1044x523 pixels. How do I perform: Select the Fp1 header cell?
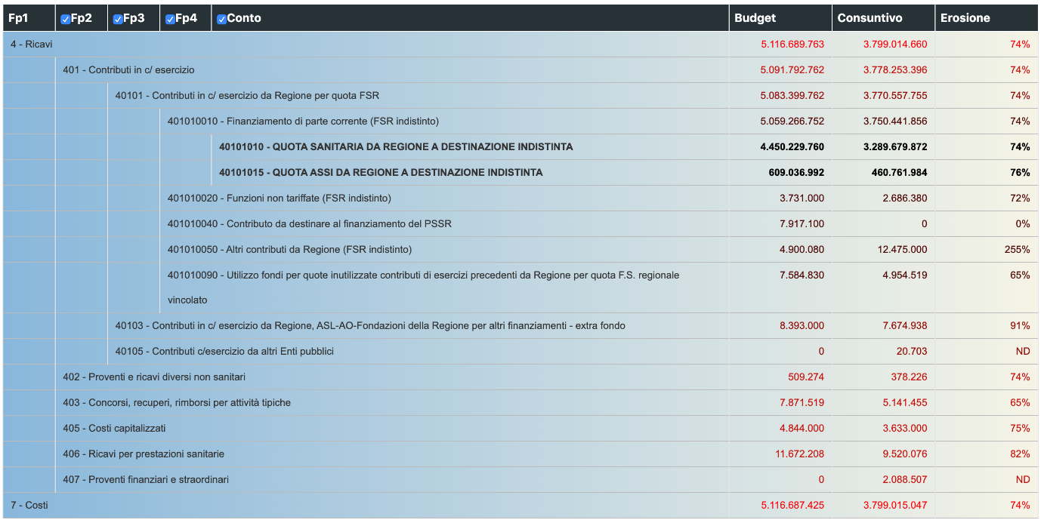tap(29, 18)
